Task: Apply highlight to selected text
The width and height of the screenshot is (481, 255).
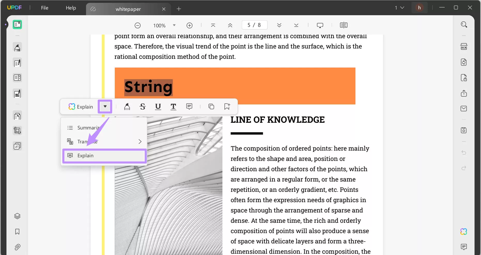Action: point(127,106)
